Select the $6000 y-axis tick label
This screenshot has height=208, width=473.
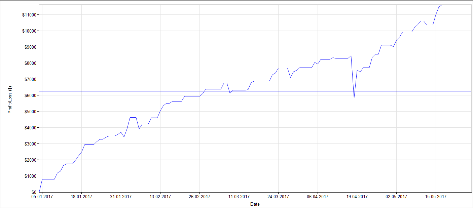pyautogui.click(x=30, y=95)
